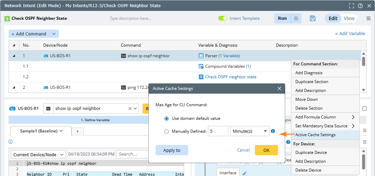Click the edit pencil icon near Interface
The width and height of the screenshot is (375, 176).
(244, 173)
